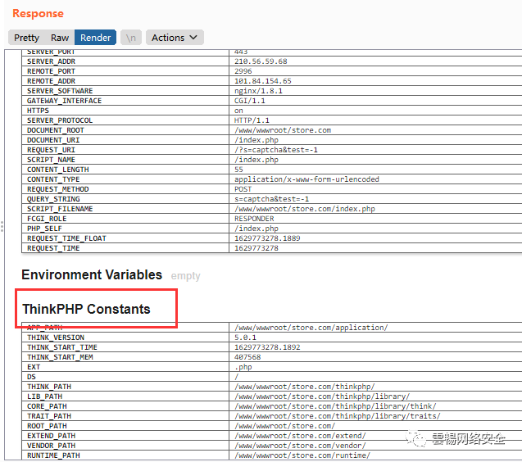Click the CONTENT_LENGTH value 55
Viewport: 522px width, 462px height.
tap(238, 170)
